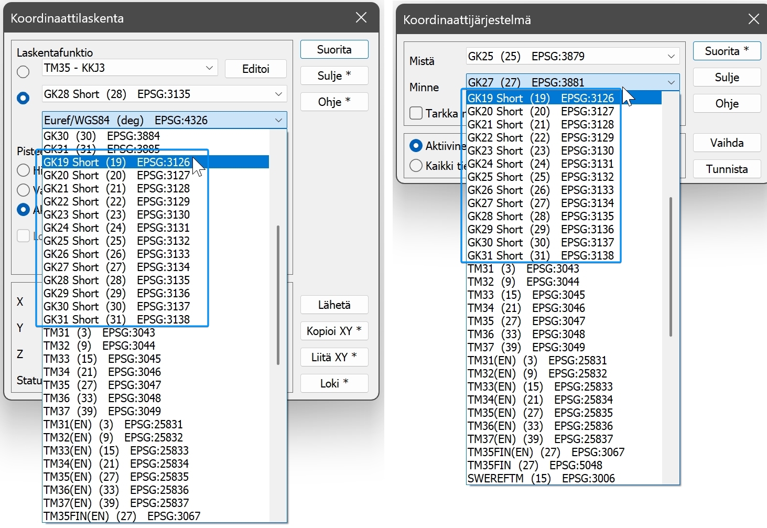Enable the Tarkka checkbox in Koordinaattijärjestelmä
The width and height of the screenshot is (767, 528).
tap(416, 113)
